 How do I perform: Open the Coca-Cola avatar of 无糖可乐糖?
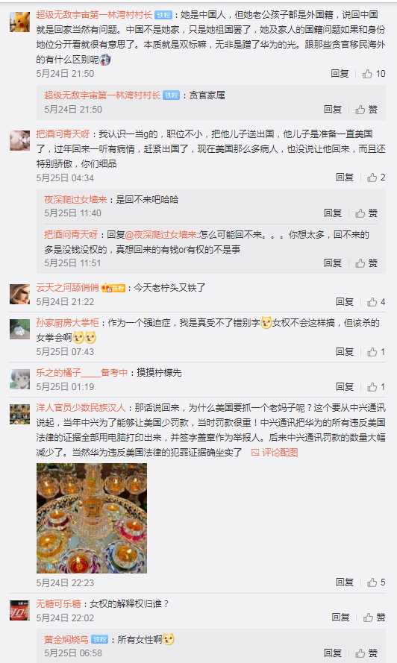click(x=20, y=611)
